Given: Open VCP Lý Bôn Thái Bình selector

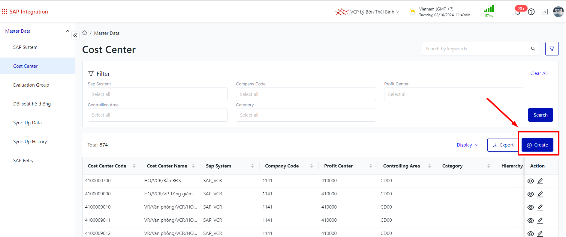Looking at the screenshot, I should 372,12.
